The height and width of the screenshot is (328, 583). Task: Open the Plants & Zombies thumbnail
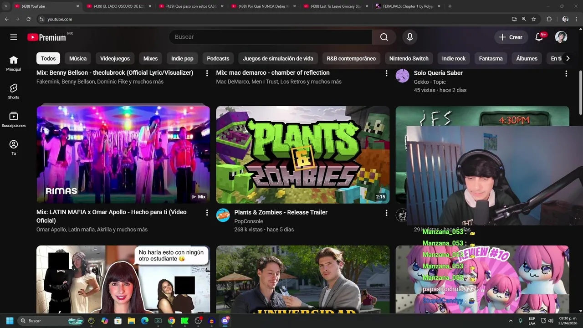(303, 155)
